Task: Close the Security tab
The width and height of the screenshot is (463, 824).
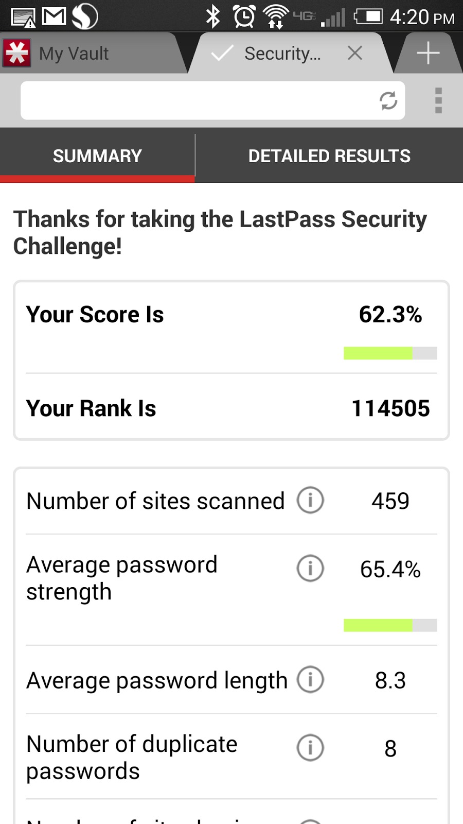Action: coord(354,53)
